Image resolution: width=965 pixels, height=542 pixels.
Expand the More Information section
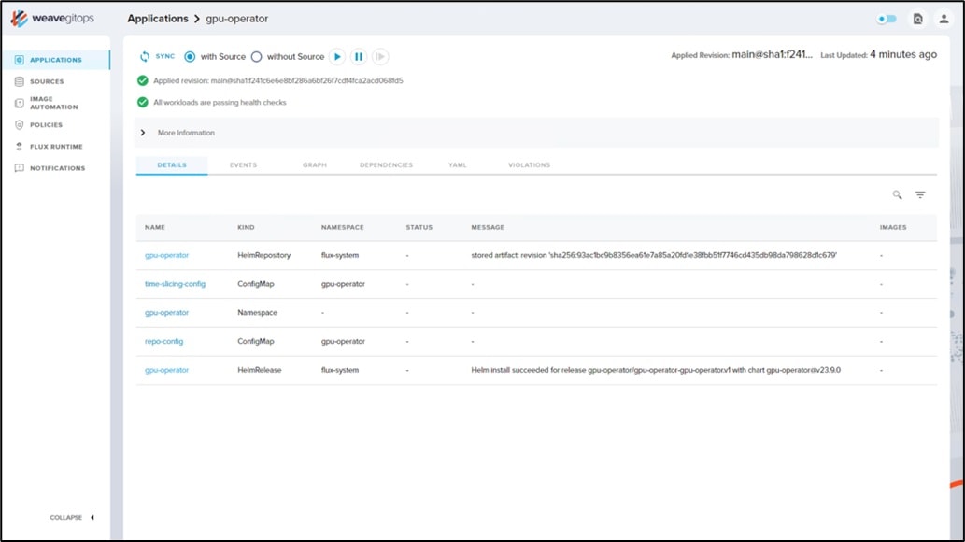coord(536,133)
